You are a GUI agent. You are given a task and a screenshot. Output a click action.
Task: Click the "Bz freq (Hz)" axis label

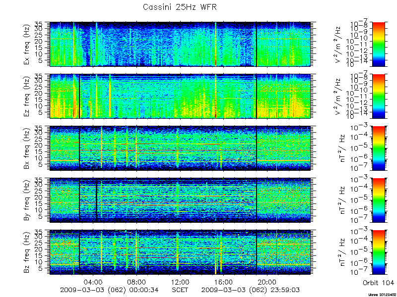27,252
